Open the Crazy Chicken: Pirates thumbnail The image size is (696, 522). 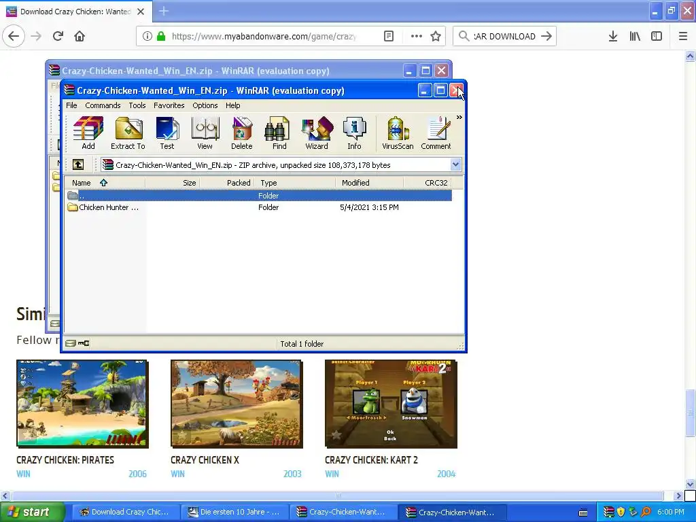tap(82, 404)
